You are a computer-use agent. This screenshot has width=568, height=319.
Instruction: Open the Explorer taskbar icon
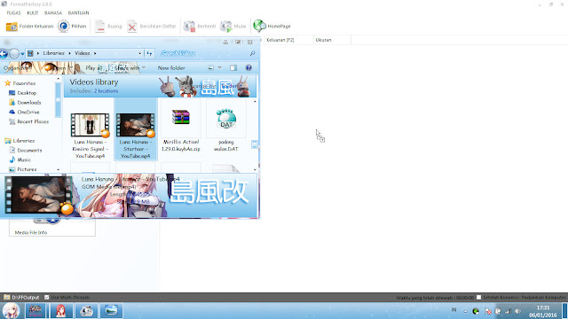pos(111,311)
